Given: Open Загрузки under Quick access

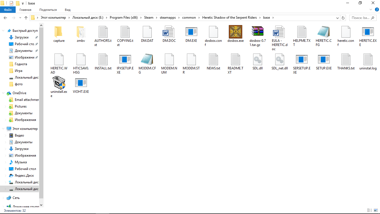Looking at the screenshot, I should 22,37.
